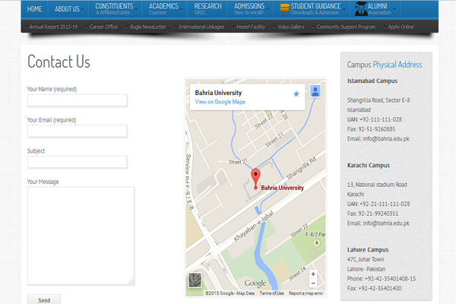Open the Bugle NewsLetter link

[147, 27]
